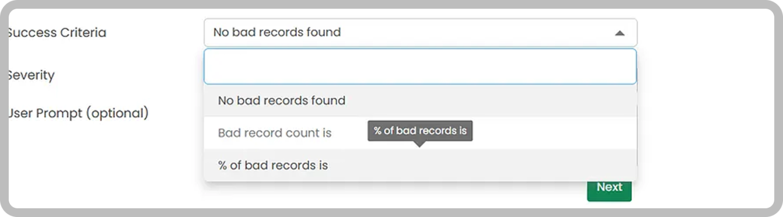This screenshot has height=217, width=783.
Task: Click the dark "% of bad records is" tooltip
Action: tap(420, 131)
